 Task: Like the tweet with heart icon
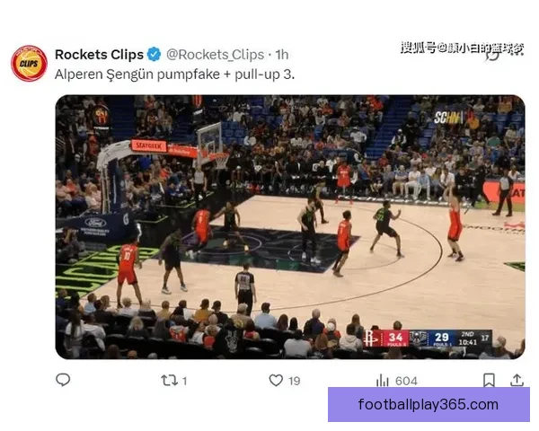(x=276, y=381)
